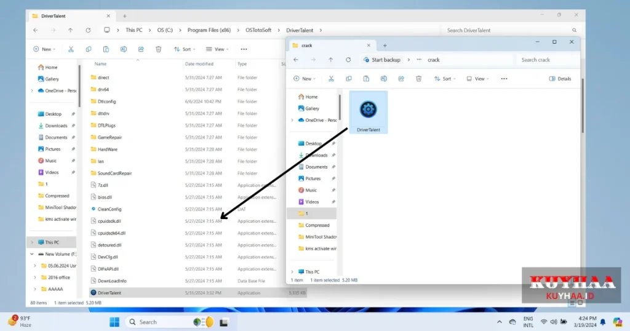Click Delete trash icon in DriverTalent window toolbar
630x331 pixels.
[x=158, y=49]
